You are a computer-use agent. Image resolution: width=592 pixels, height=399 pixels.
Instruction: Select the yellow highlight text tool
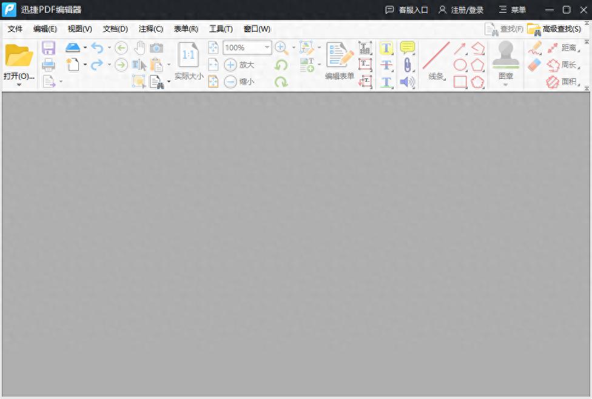point(386,48)
